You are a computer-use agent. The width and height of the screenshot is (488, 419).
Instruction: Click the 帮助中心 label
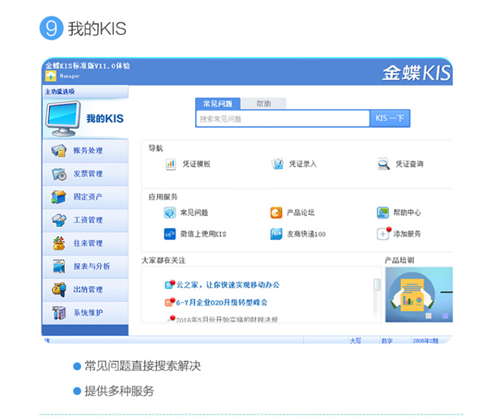pyautogui.click(x=407, y=213)
